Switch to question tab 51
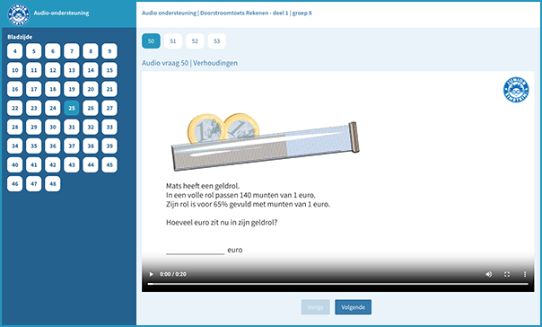The image size is (542, 327). coord(173,41)
